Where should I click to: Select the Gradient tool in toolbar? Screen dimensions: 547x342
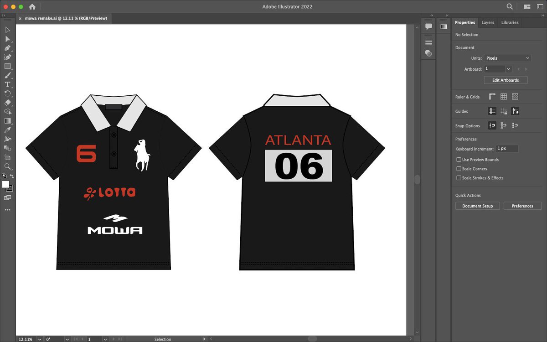point(8,121)
